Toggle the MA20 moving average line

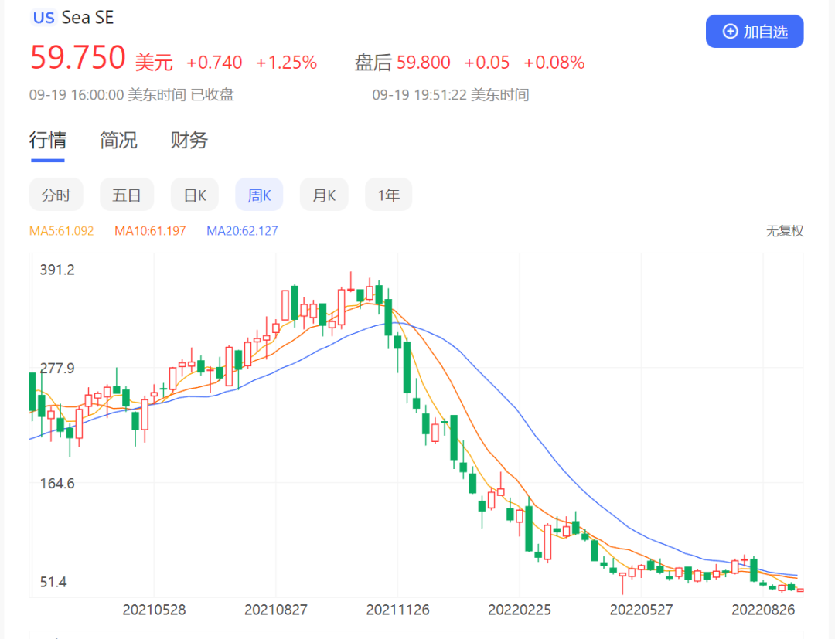click(x=240, y=230)
